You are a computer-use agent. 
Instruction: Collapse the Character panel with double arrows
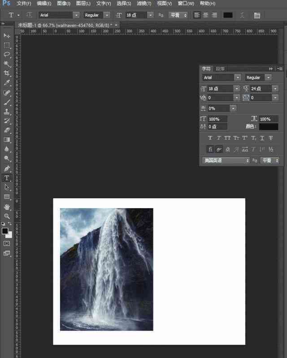click(271, 69)
